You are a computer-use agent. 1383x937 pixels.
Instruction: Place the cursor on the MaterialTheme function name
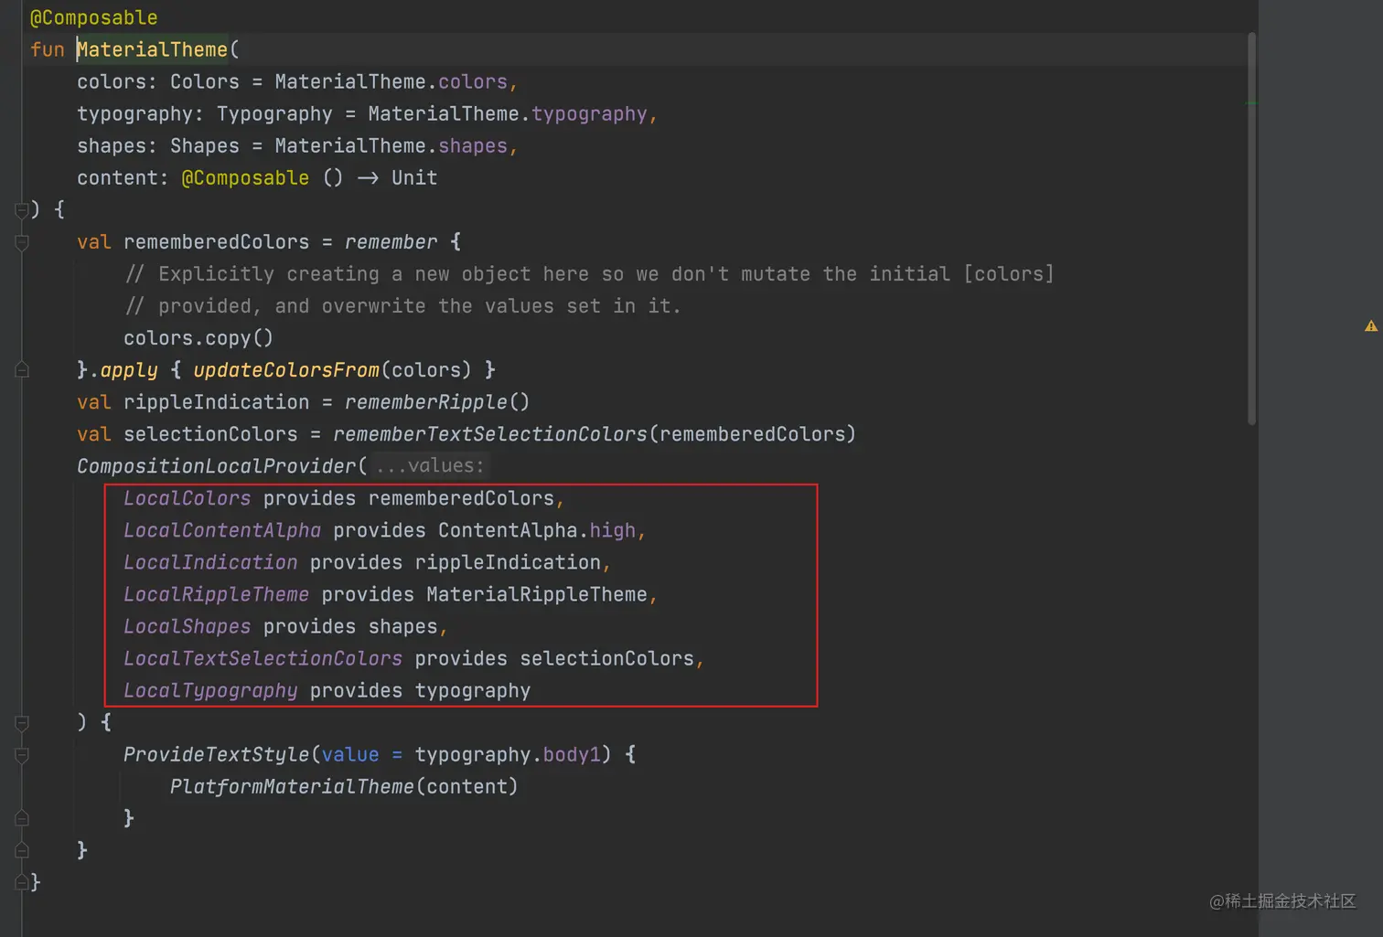(152, 49)
